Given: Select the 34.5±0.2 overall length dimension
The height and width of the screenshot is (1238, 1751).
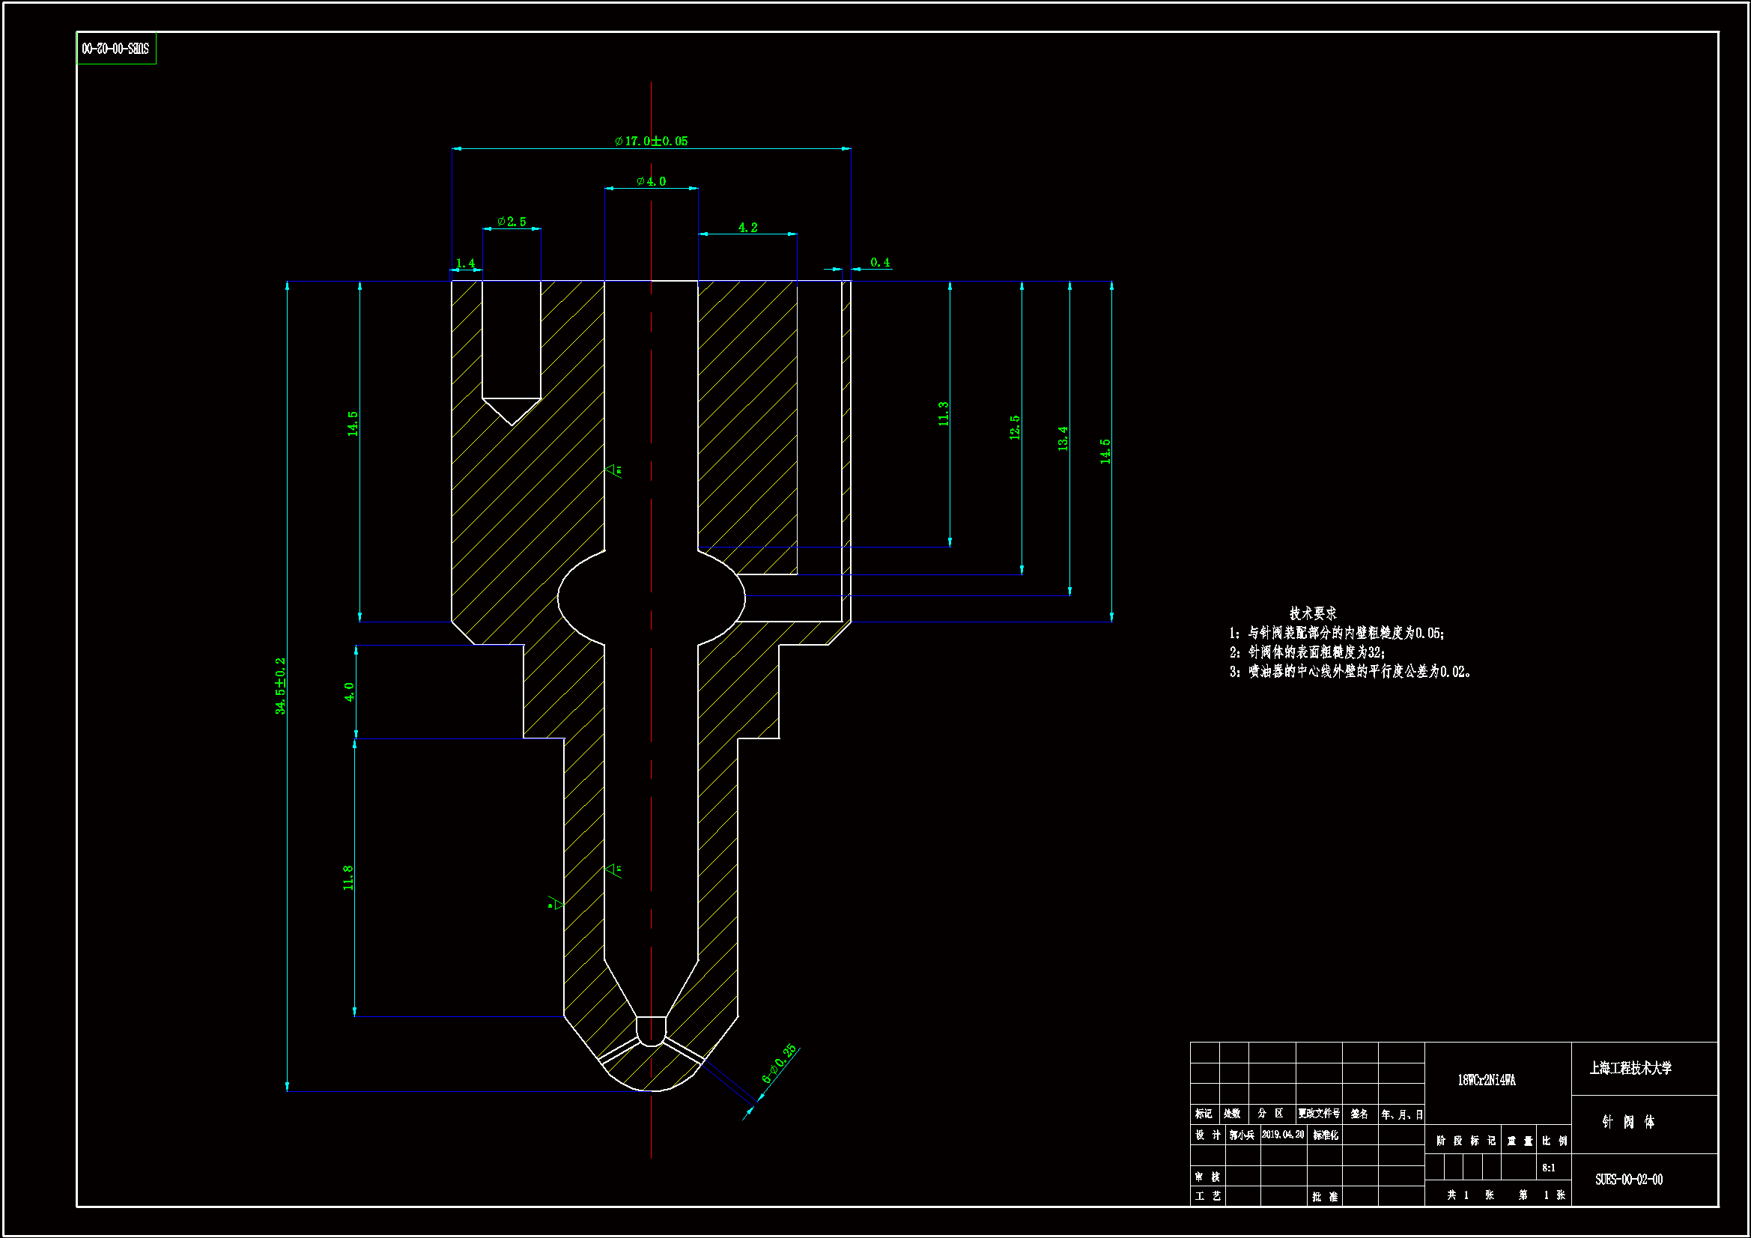Looking at the screenshot, I should pos(281,686).
